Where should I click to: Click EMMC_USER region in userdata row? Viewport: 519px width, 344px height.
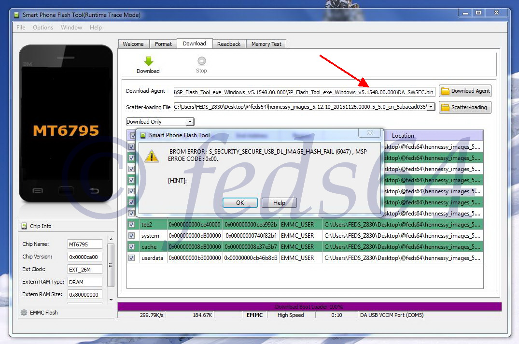[x=301, y=258]
